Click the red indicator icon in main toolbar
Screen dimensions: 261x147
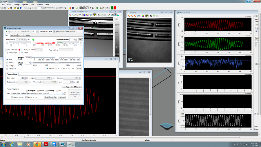coord(115,8)
